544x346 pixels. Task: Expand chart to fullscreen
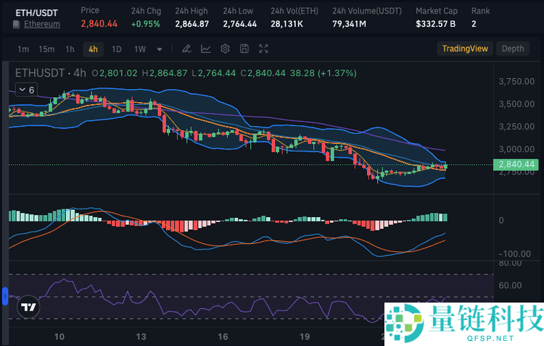click(264, 48)
